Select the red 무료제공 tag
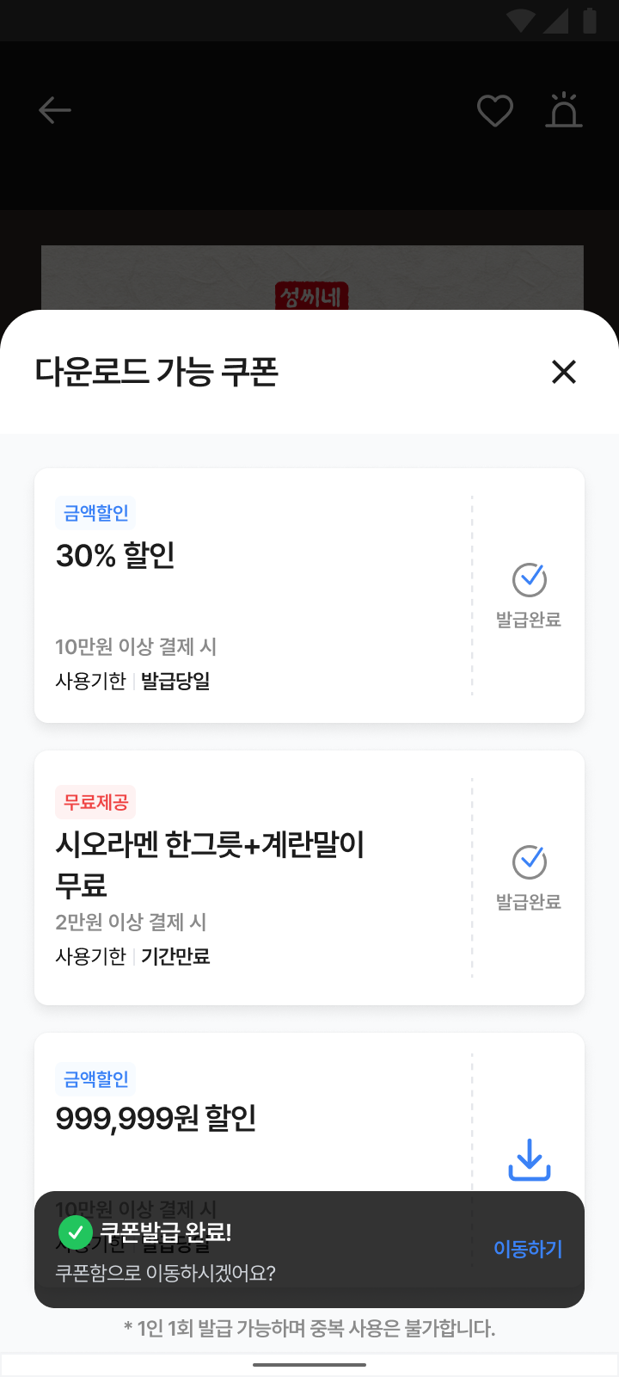Viewport: 619px width, 1377px height. click(x=96, y=802)
